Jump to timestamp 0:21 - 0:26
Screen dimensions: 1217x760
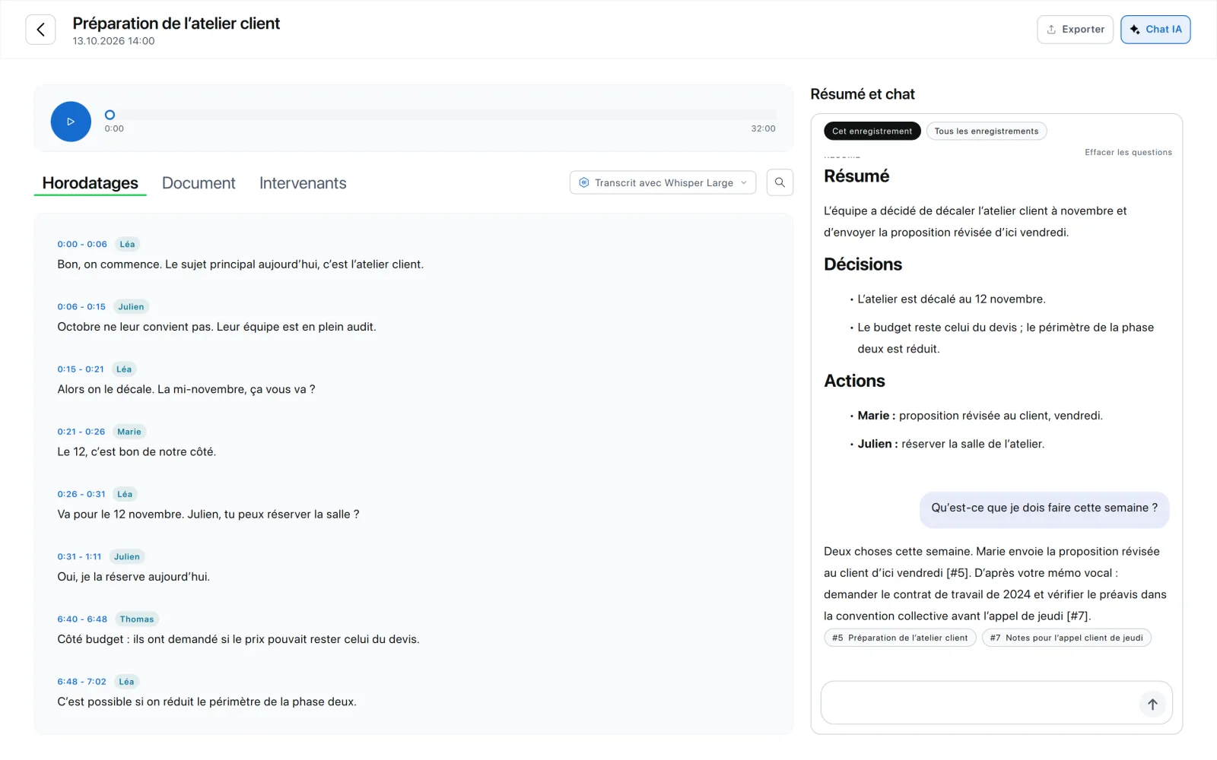pos(81,432)
